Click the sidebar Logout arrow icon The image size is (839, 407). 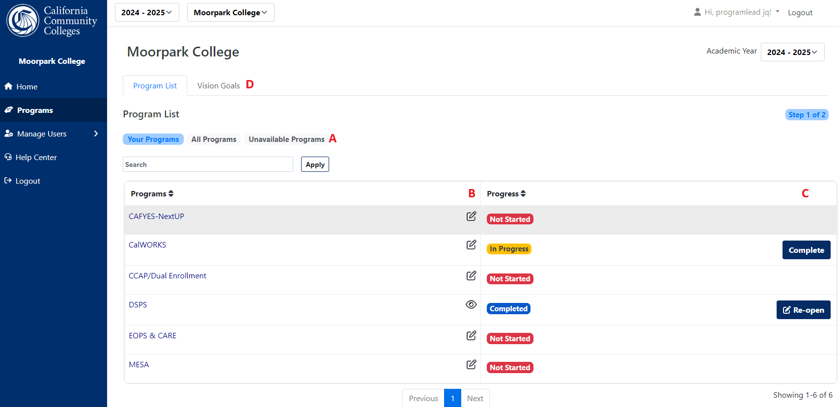(x=8, y=181)
